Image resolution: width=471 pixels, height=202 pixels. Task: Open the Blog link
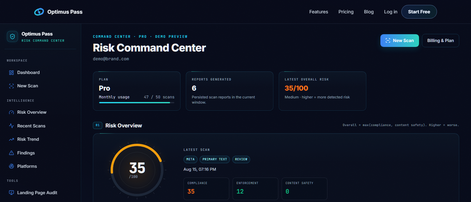(369, 12)
